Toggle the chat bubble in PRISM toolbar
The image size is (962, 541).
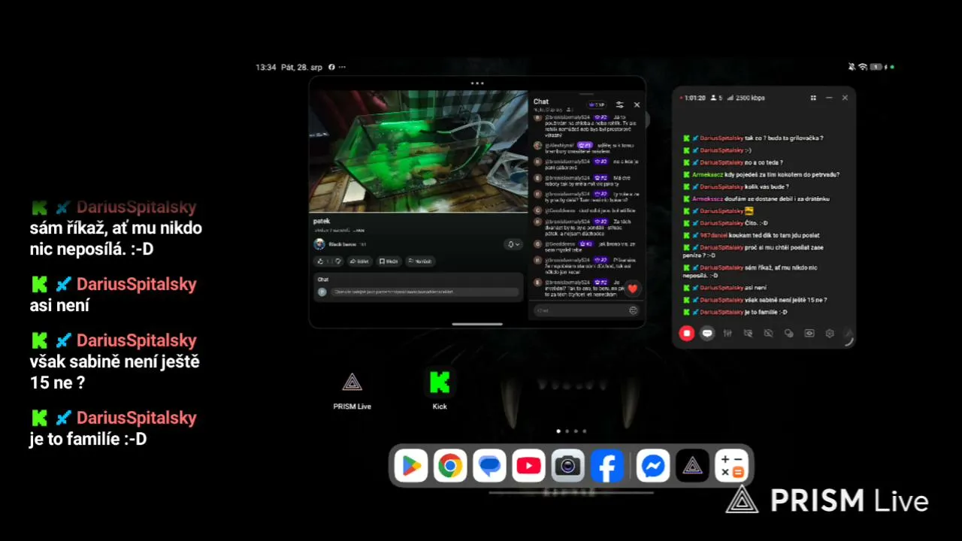coord(707,334)
